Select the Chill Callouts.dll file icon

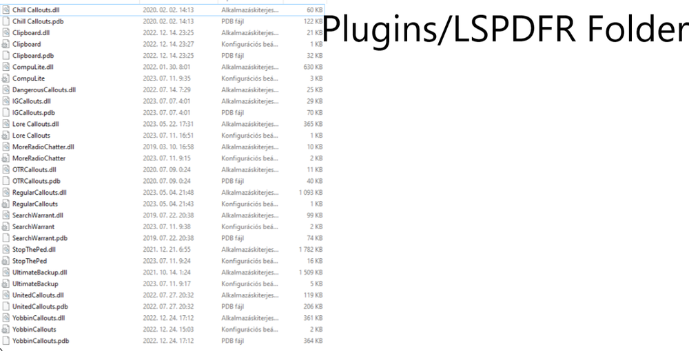[x=6, y=10]
